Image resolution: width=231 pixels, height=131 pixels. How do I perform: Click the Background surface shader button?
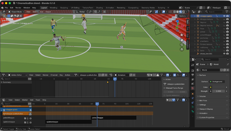217,81
